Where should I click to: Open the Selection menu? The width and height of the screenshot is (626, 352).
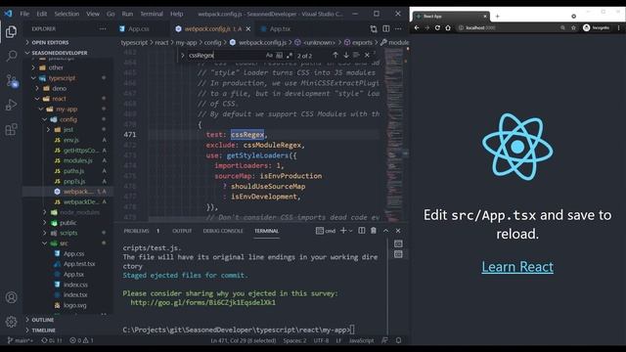tap(67, 14)
